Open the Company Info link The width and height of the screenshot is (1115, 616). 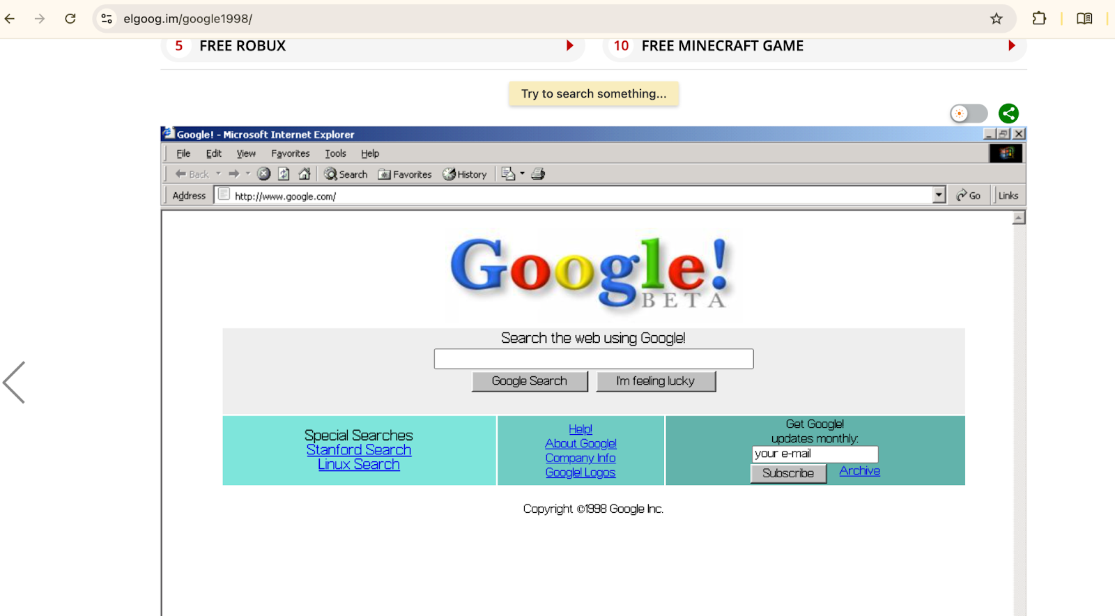580,459
